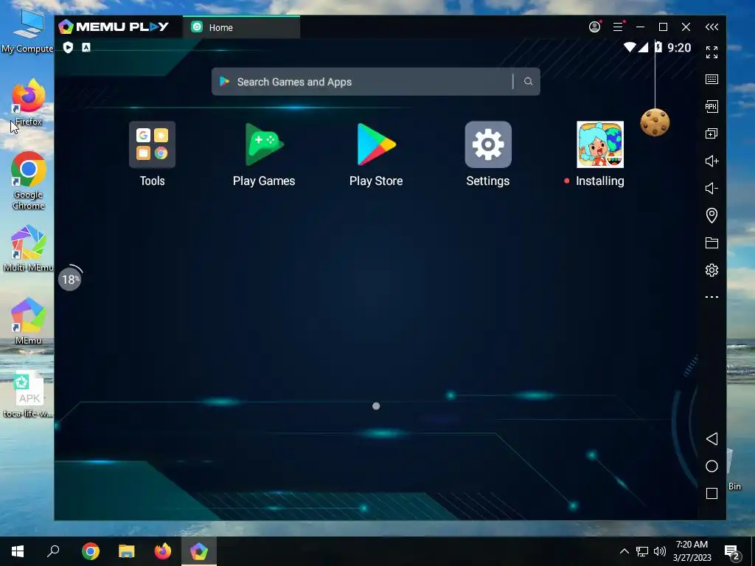Toggle fullscreen mode in MEmu sidebar

711,52
